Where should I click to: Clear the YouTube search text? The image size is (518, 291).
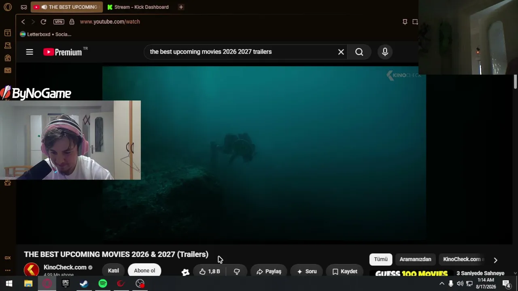[341, 52]
